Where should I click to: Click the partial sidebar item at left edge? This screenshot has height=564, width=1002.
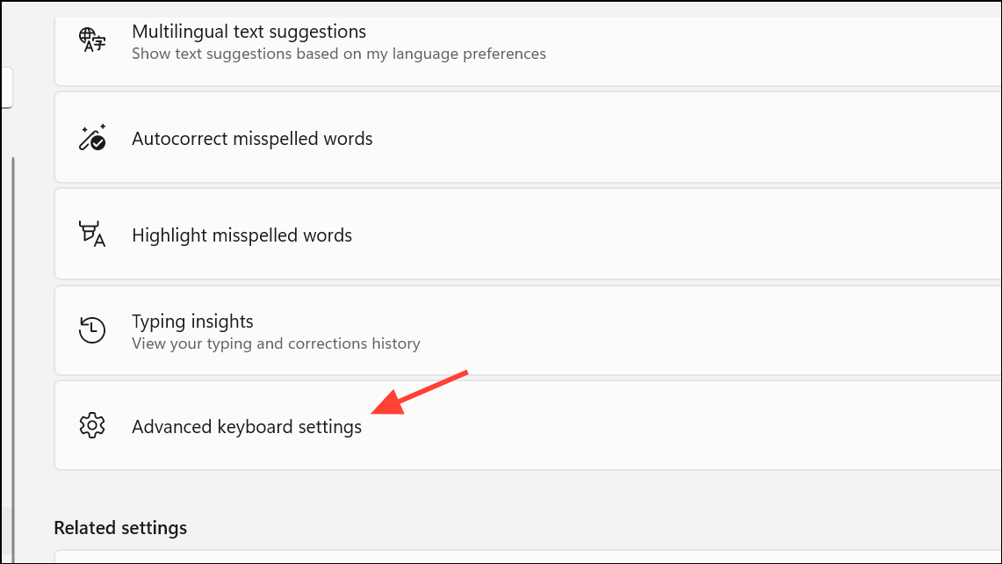pos(6,87)
